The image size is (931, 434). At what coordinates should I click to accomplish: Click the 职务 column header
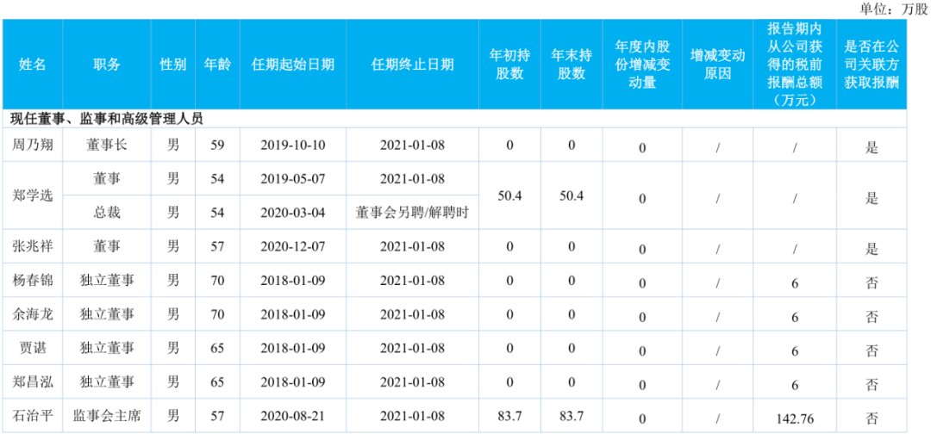click(x=106, y=65)
